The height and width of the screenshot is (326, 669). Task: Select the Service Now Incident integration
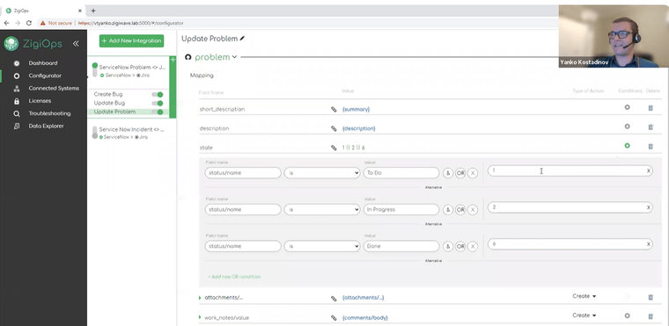pos(131,129)
